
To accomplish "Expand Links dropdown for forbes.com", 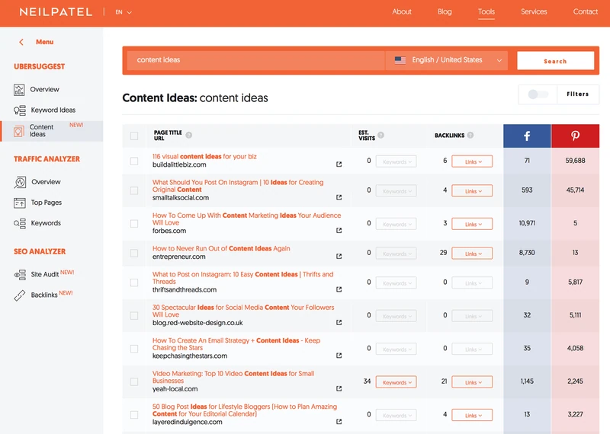I will (x=472, y=224).
